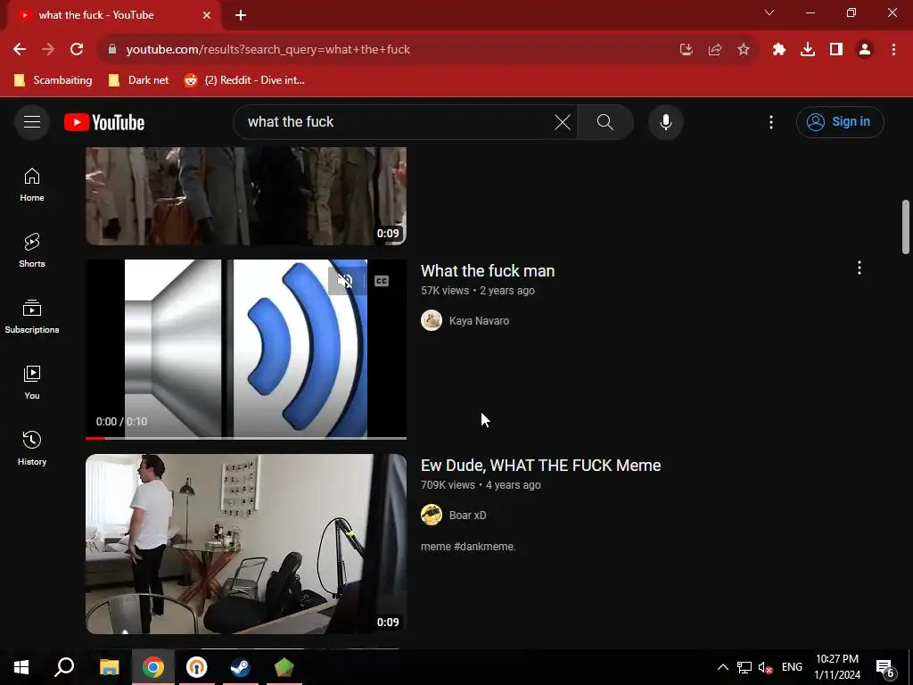Open 'Ew Dude, WHAT THE FUCK Meme' title
Screen dimensions: 913x685
(x=540, y=466)
